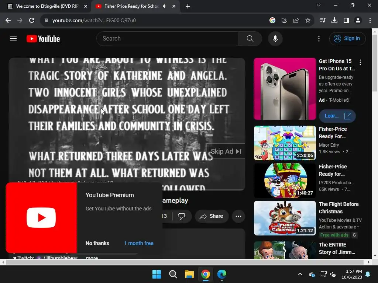Open a new browser tab
378x283 pixels.
tap(188, 6)
